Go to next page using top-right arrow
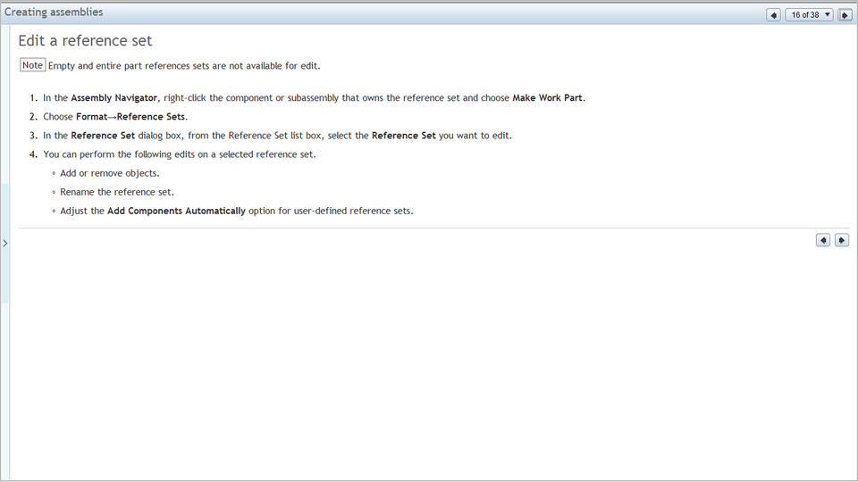The image size is (858, 482). point(845,15)
